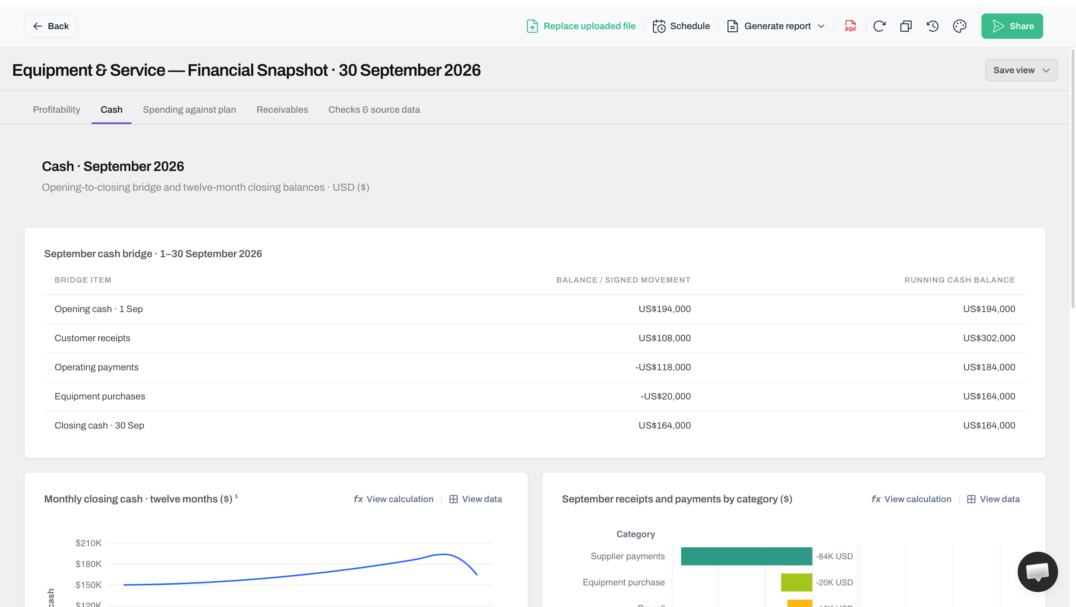
Task: Click the BRIDGE ITEM column header
Action: pos(83,280)
